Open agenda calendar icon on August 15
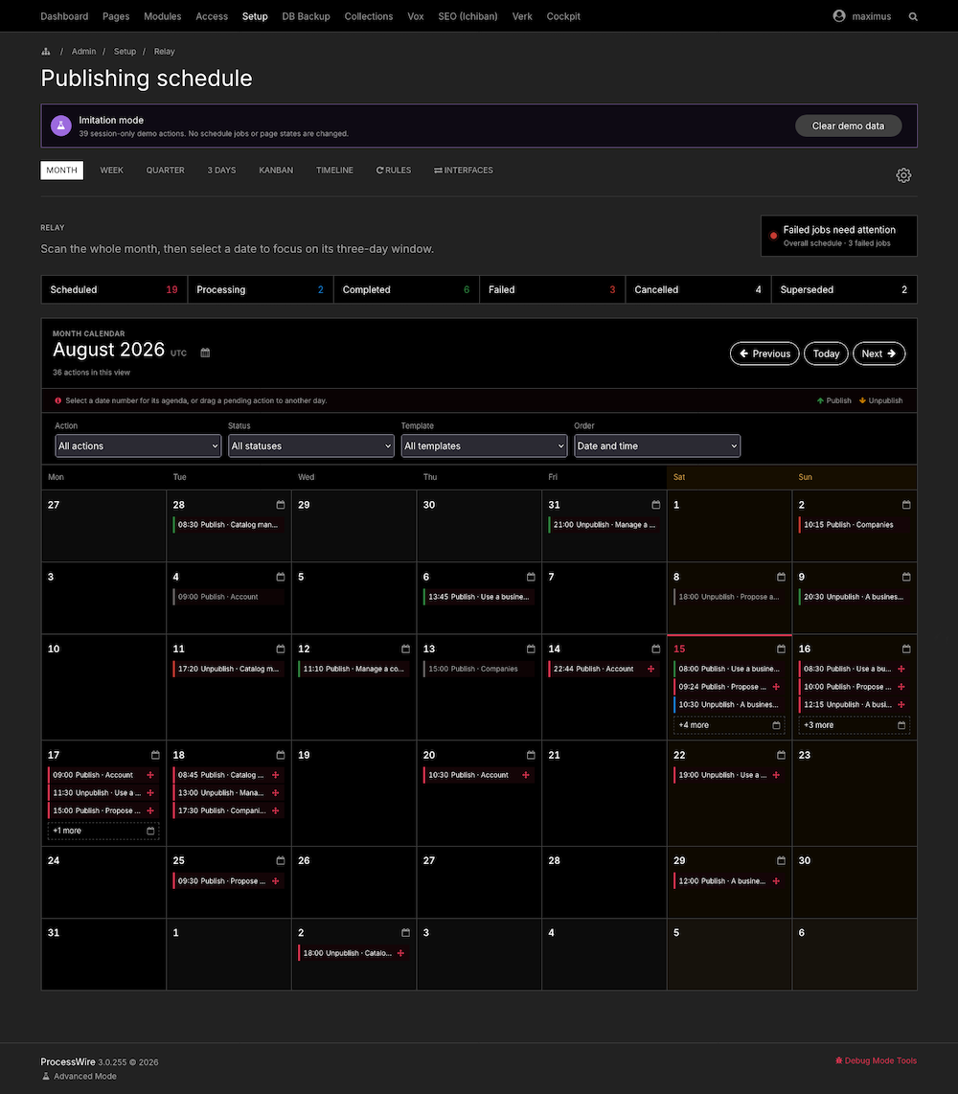958x1094 pixels. pos(781,649)
